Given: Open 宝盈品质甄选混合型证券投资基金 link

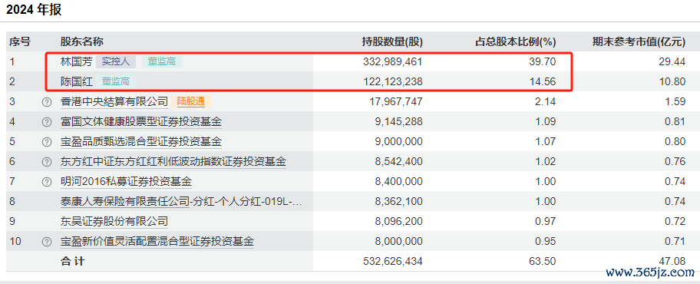Looking at the screenshot, I should click(141, 142).
